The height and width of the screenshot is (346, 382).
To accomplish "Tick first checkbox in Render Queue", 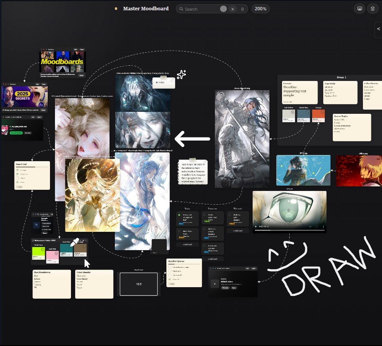I will 169,267.
